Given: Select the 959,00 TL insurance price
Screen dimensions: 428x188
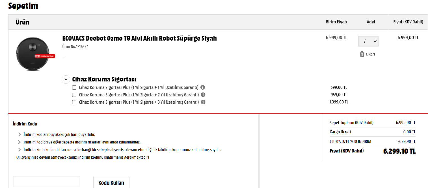Looking at the screenshot, I should (x=339, y=95).
